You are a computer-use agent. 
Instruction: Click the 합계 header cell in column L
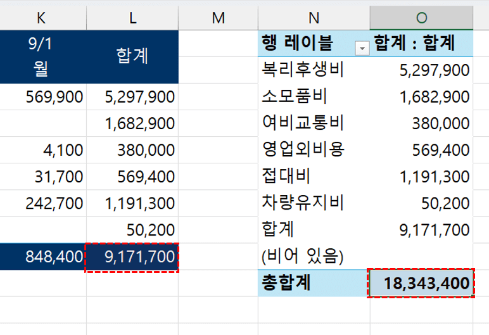132,57
